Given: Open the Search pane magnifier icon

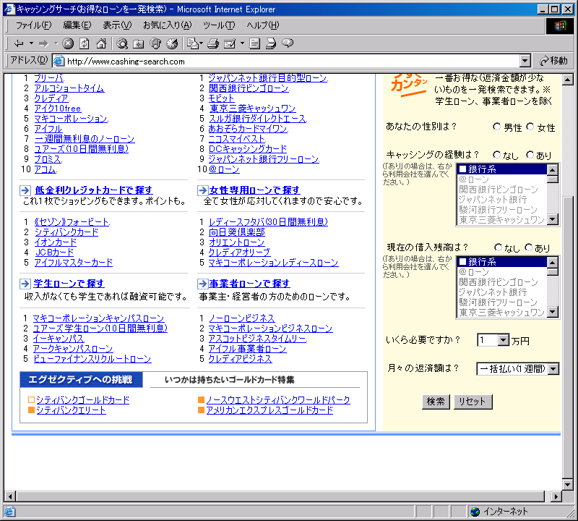Looking at the screenshot, I should coord(122,43).
